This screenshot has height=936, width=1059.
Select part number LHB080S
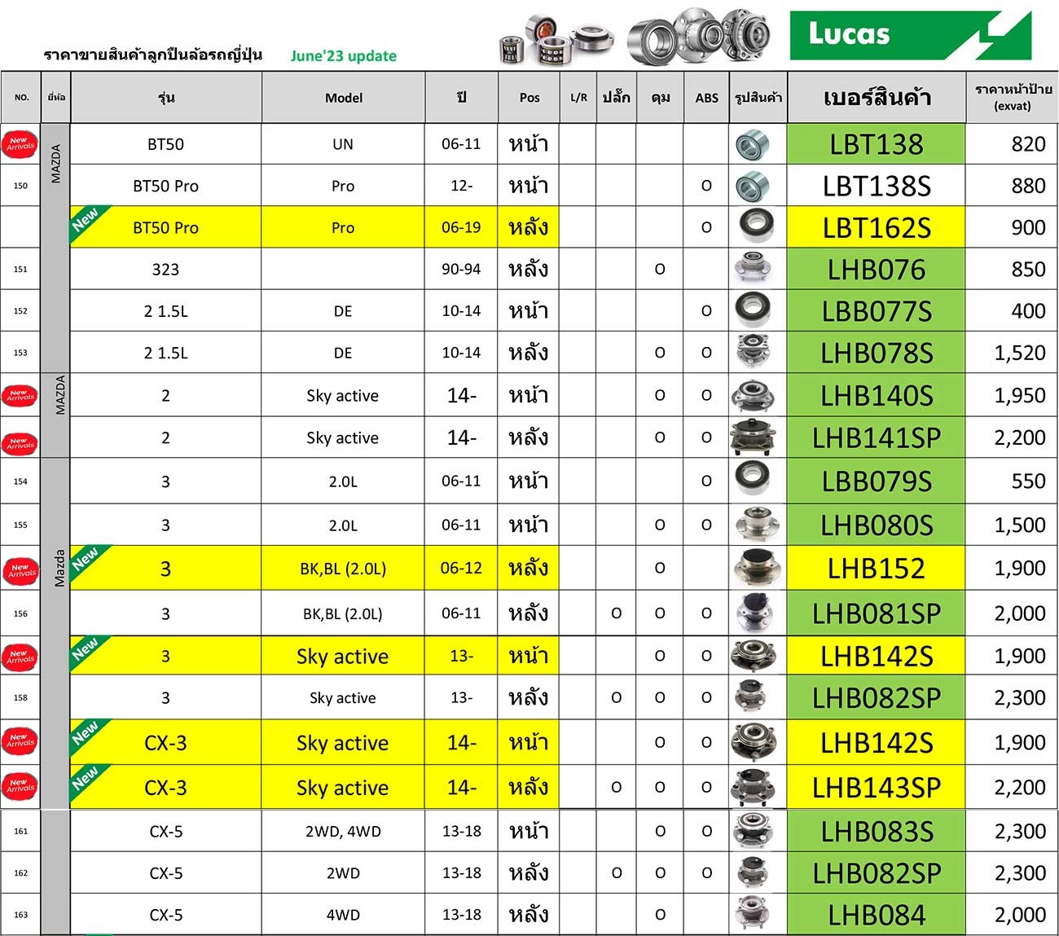[877, 525]
